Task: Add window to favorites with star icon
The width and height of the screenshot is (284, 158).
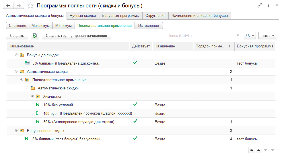Action: tap(31, 6)
